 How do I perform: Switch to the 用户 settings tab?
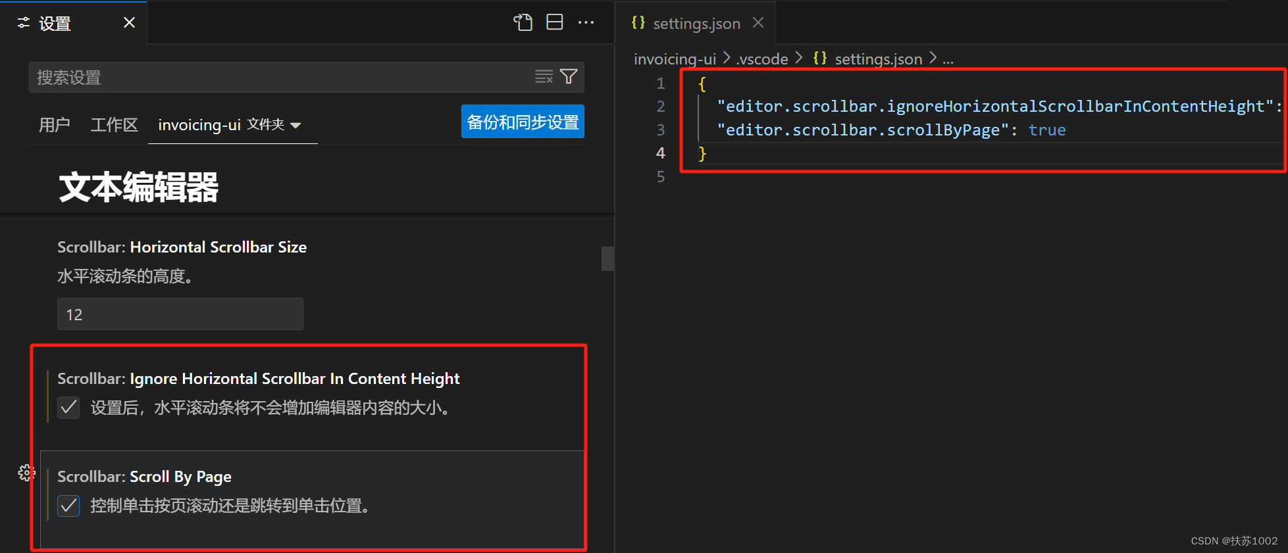pyautogui.click(x=55, y=125)
